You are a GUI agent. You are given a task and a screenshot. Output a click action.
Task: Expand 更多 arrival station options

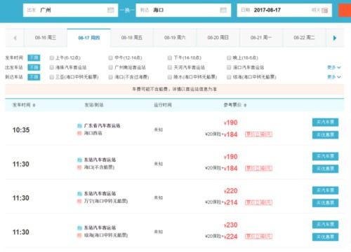(x=334, y=77)
